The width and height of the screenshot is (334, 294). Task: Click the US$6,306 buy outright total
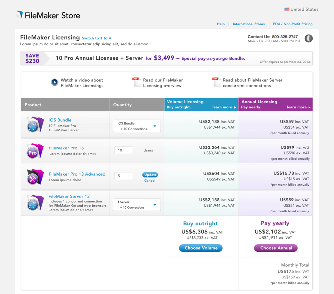[x=194, y=232]
